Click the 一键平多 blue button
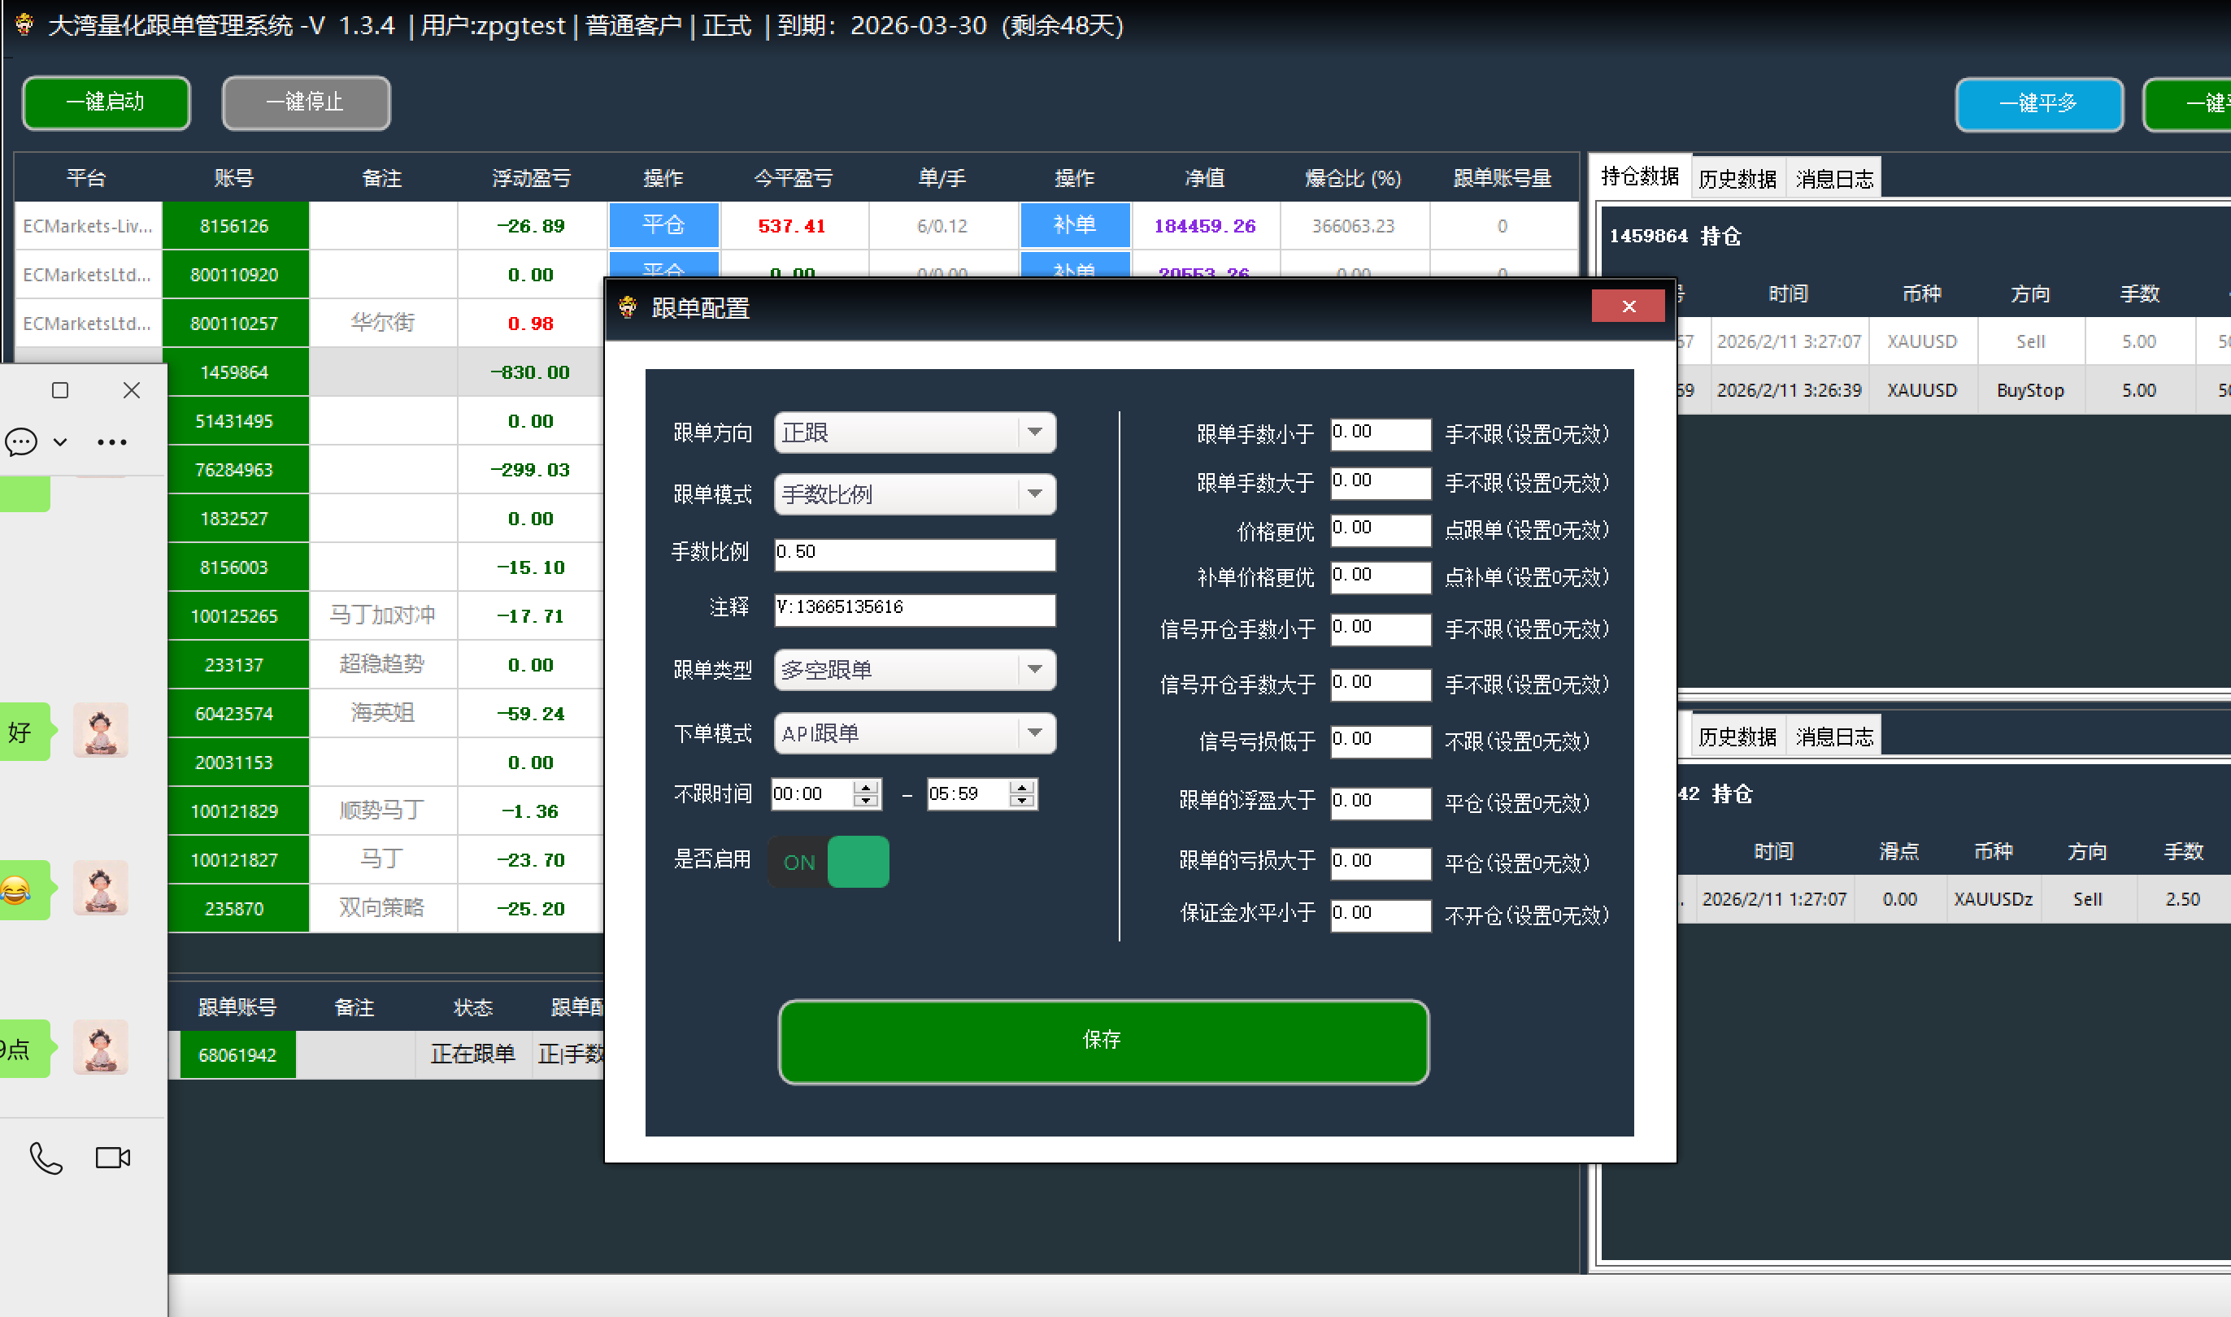Screen dimensions: 2231x1317 click(x=2038, y=104)
